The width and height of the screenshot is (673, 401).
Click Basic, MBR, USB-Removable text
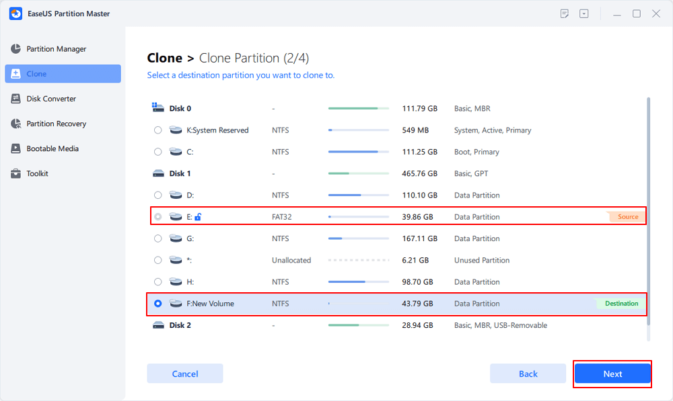point(501,325)
